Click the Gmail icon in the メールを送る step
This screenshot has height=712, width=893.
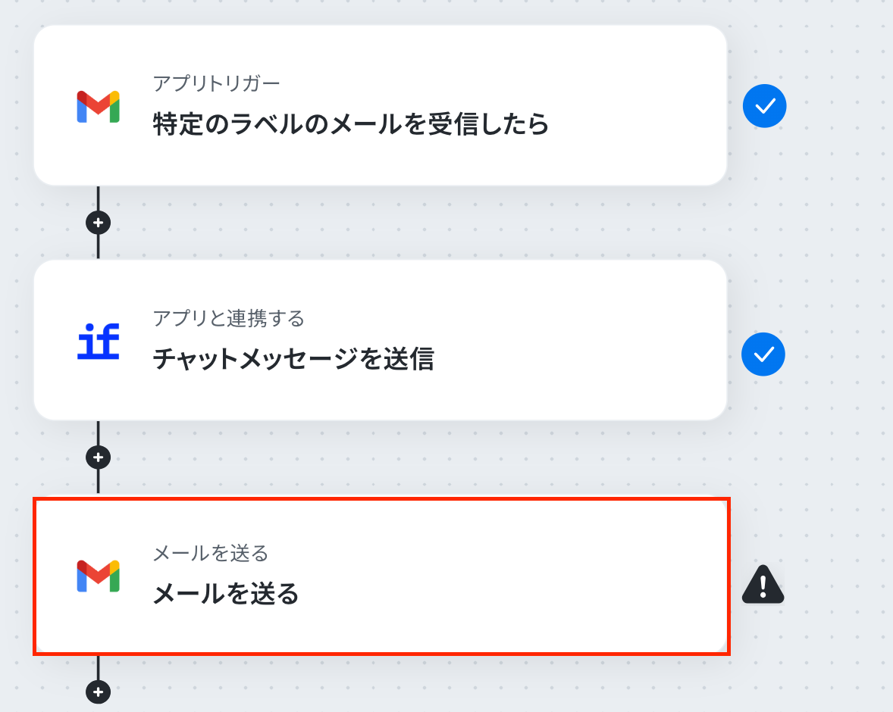99,576
